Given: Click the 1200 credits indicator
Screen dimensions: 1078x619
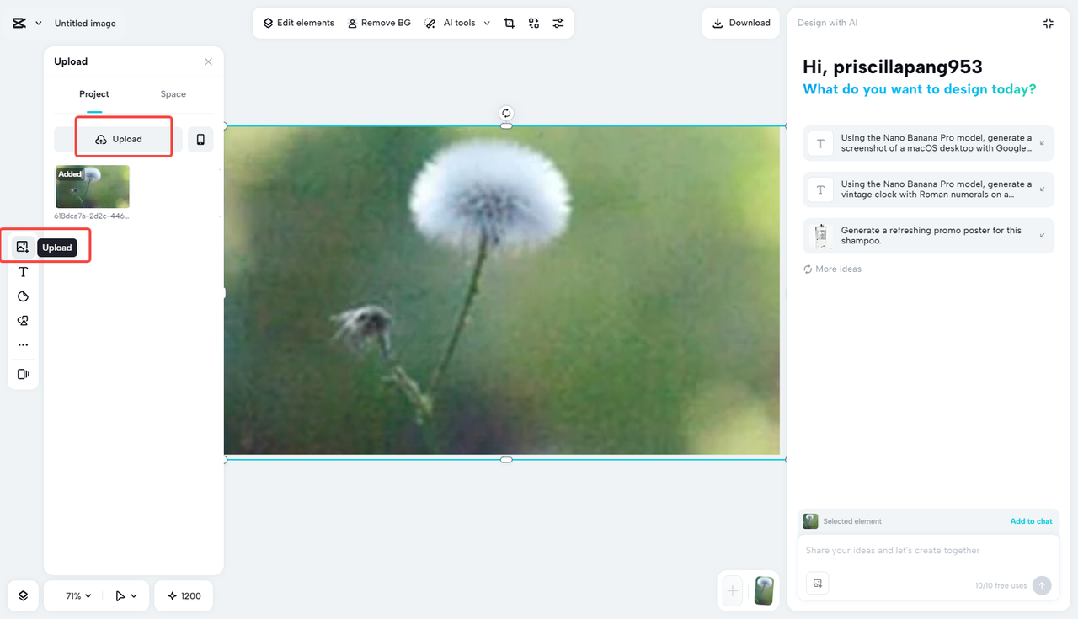Looking at the screenshot, I should (184, 595).
